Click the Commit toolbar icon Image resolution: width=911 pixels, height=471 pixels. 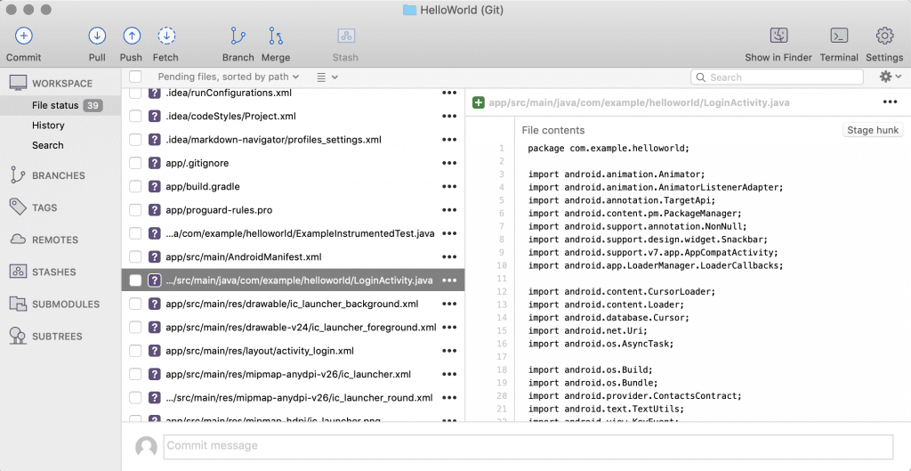tap(23, 36)
